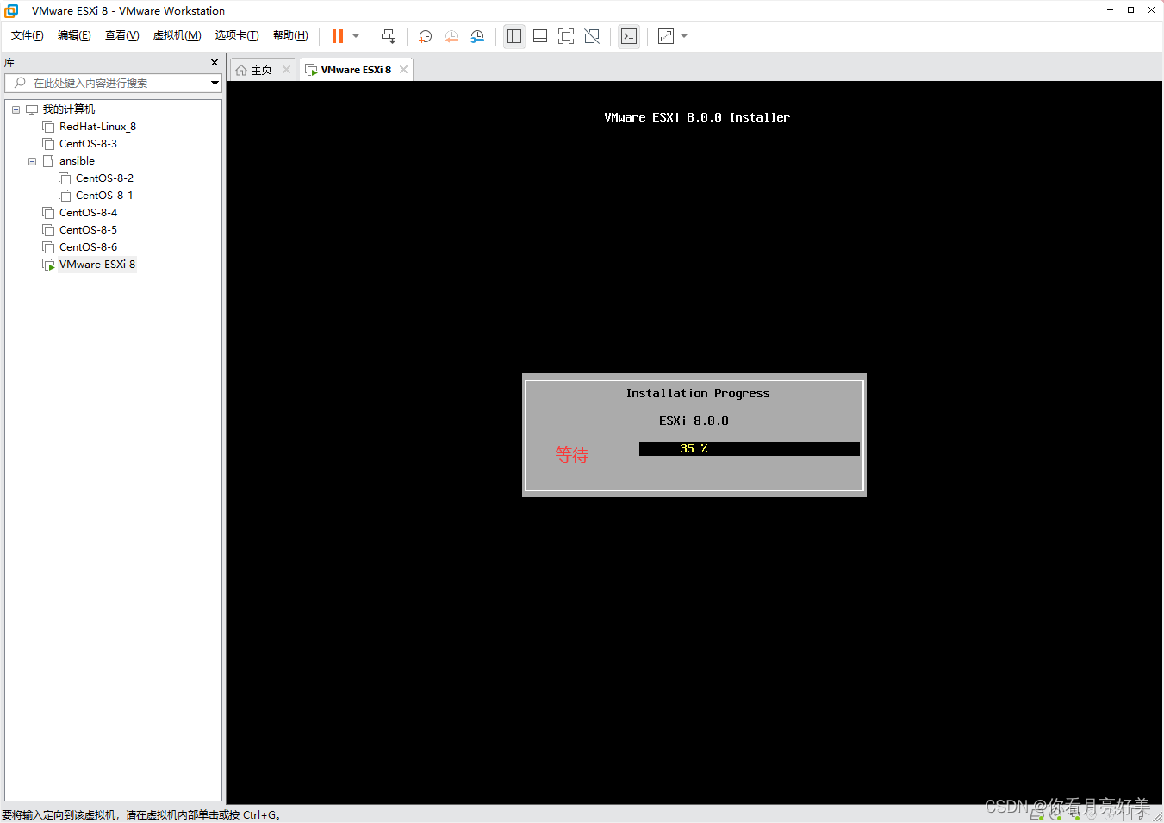The image size is (1164, 823).
Task: Minimize the VMware Workstation window
Action: coord(1110,10)
